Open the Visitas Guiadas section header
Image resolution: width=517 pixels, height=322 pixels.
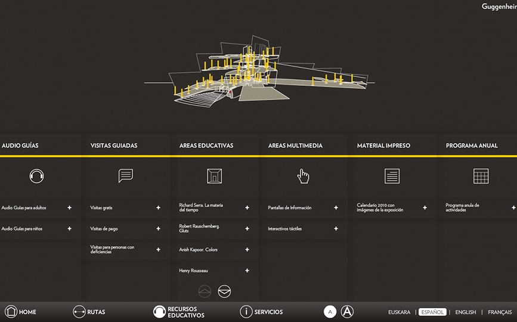(114, 145)
